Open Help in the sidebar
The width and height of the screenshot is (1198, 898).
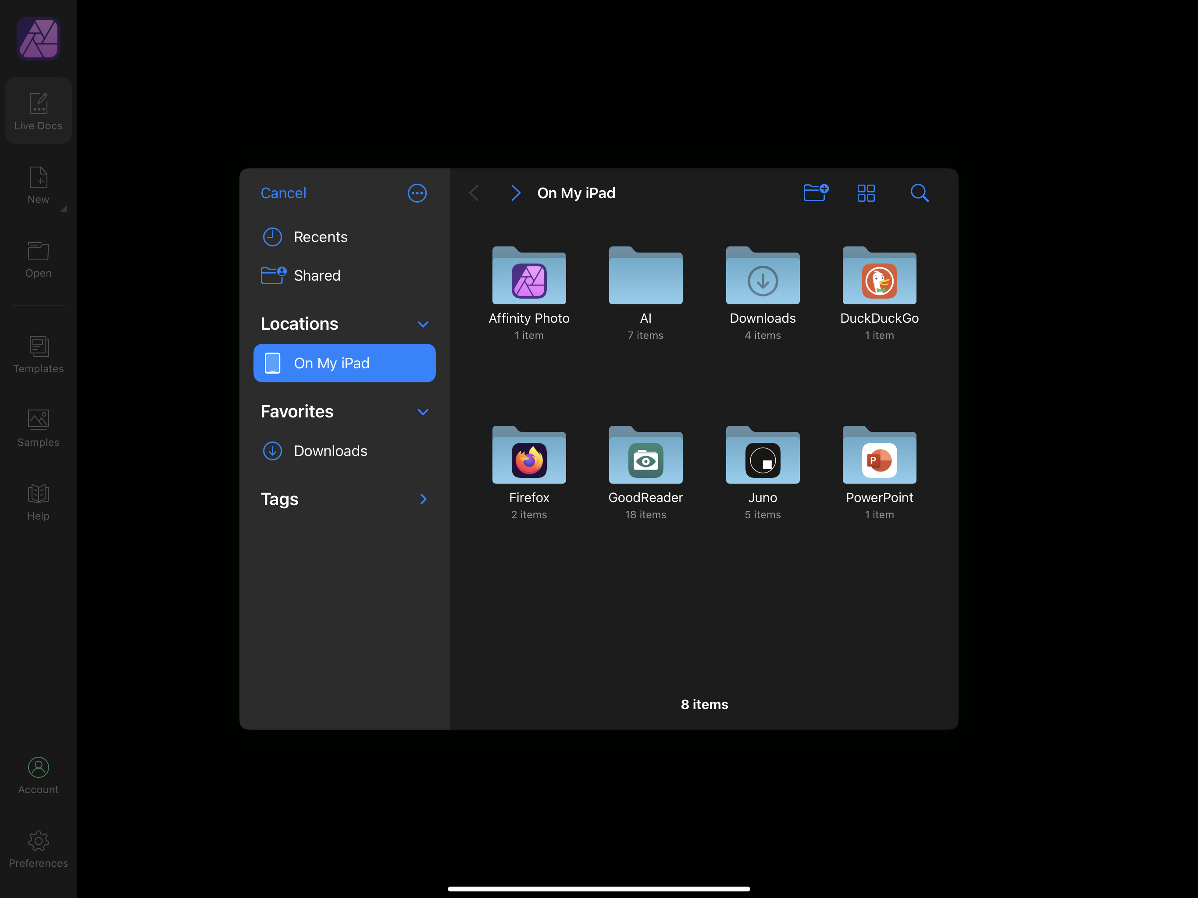pos(39,502)
